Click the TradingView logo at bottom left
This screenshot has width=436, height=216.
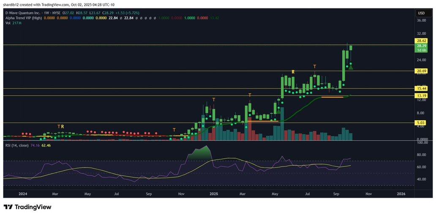[x=27, y=207]
